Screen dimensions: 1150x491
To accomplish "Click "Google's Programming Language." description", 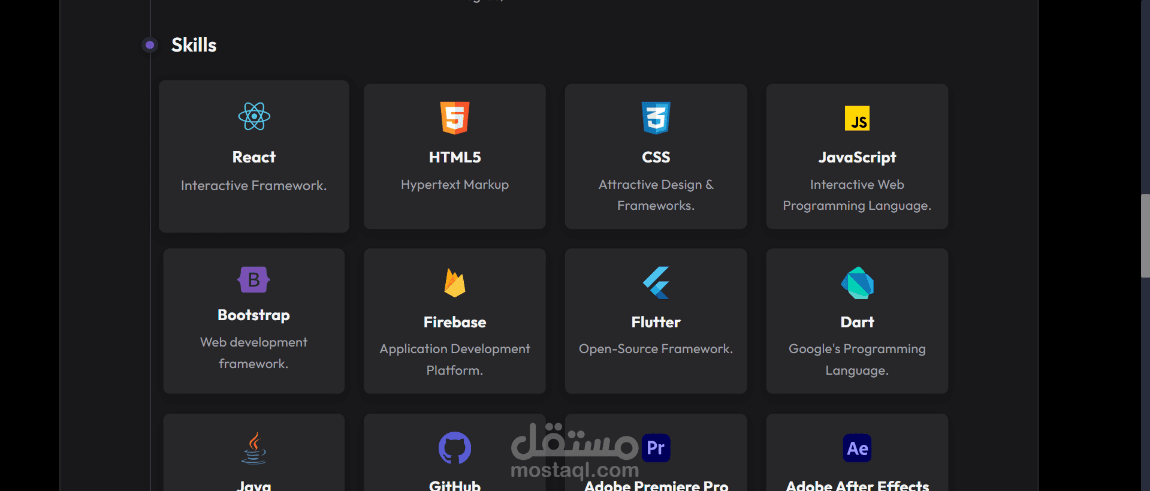I will coord(857,360).
